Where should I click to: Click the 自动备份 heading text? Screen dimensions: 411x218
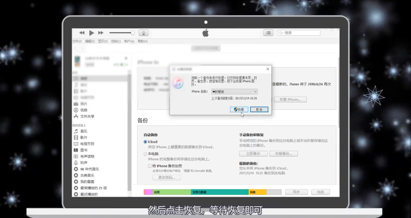[x=150, y=135]
